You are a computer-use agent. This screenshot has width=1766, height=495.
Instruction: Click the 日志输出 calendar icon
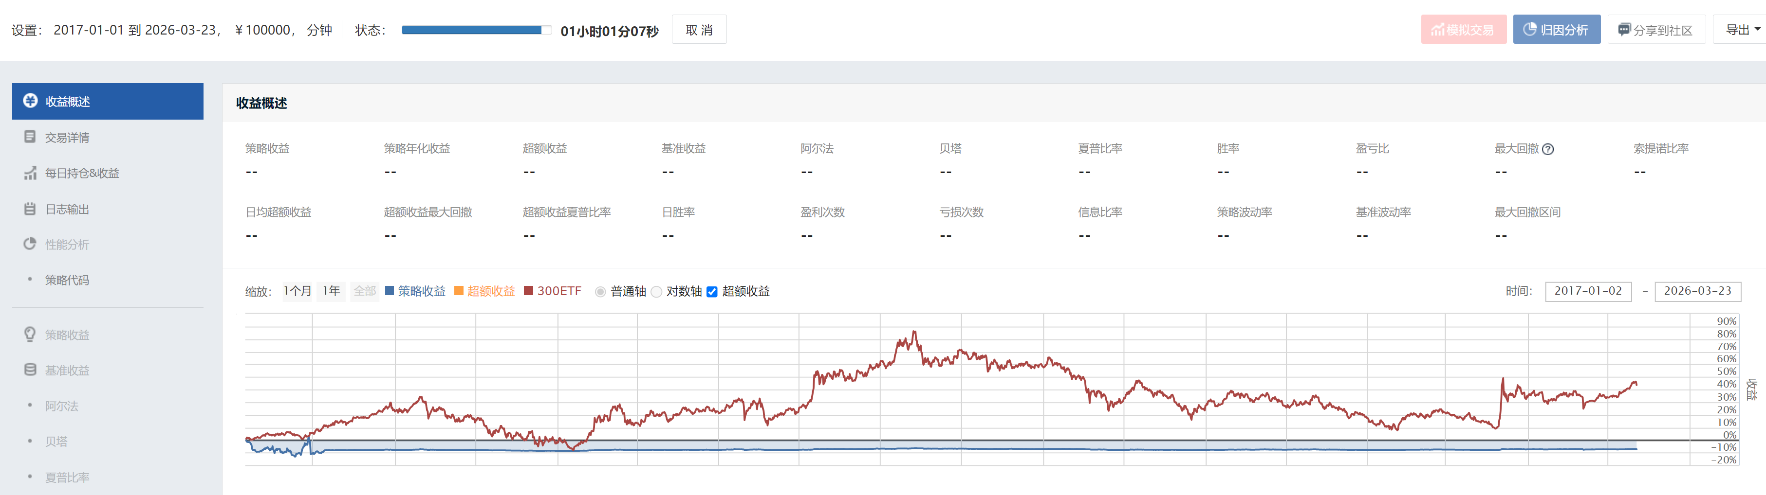[30, 209]
